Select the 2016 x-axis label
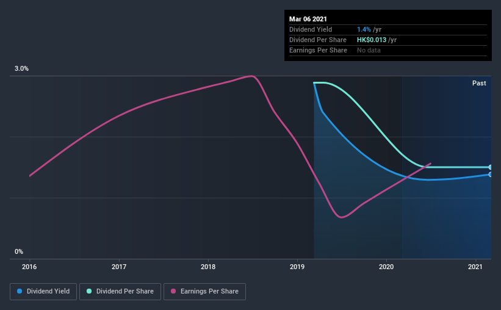Screen dimensions: 501x310 pos(29,267)
